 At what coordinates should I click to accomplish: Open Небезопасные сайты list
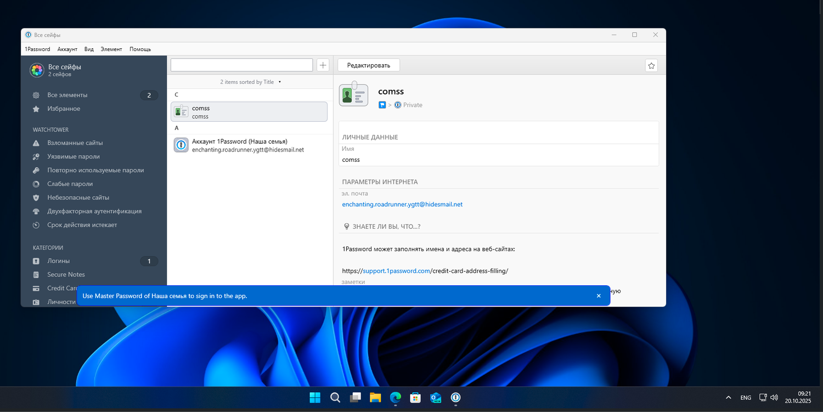click(78, 197)
